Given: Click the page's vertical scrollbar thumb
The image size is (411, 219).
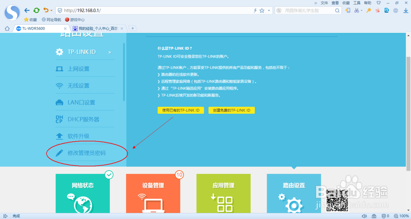Looking at the screenshot, I should 409,114.
